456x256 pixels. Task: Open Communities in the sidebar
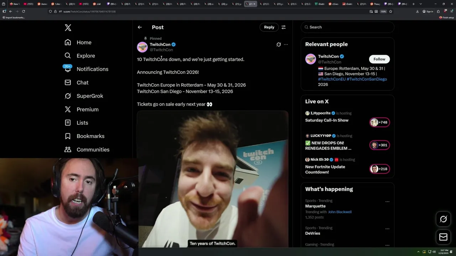(x=87, y=150)
